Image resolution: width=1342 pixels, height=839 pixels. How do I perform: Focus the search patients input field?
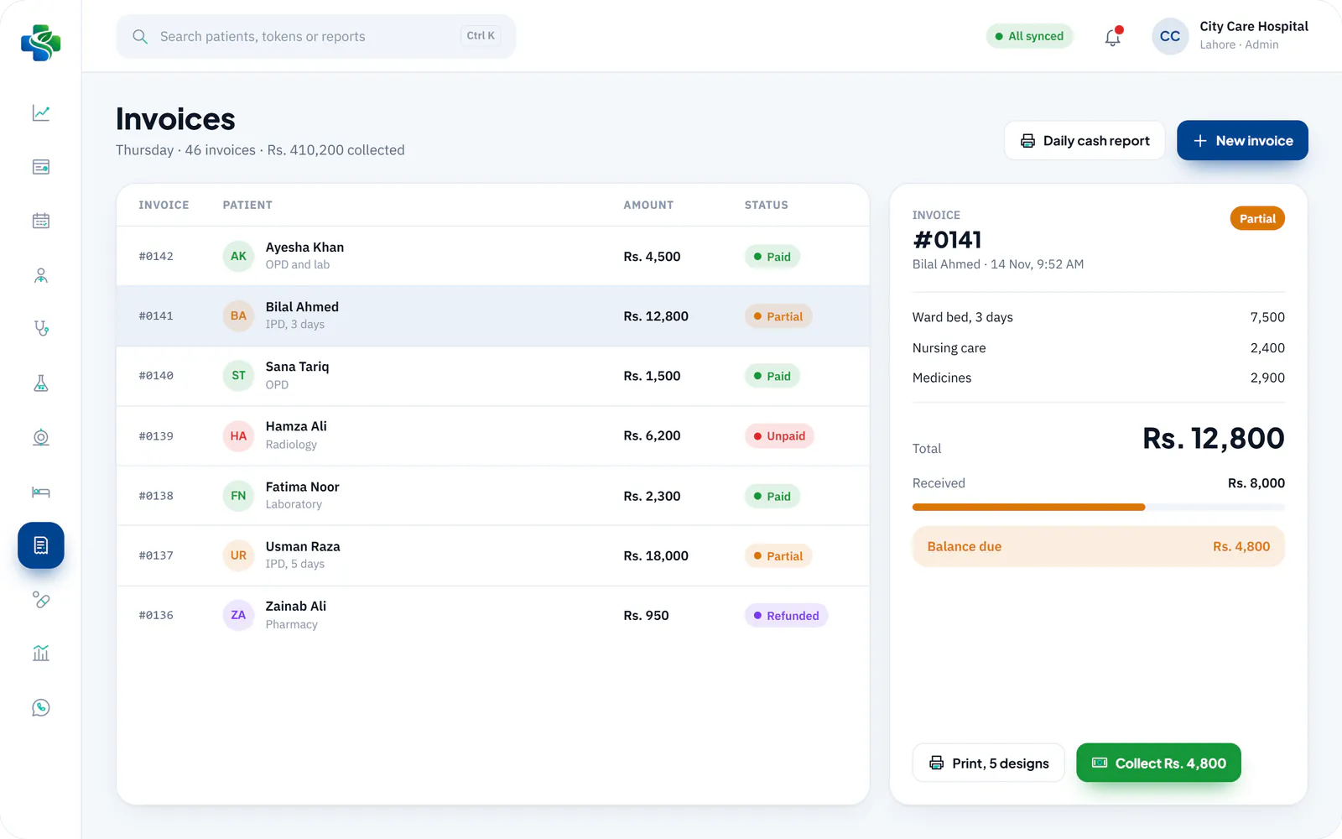[x=315, y=36]
